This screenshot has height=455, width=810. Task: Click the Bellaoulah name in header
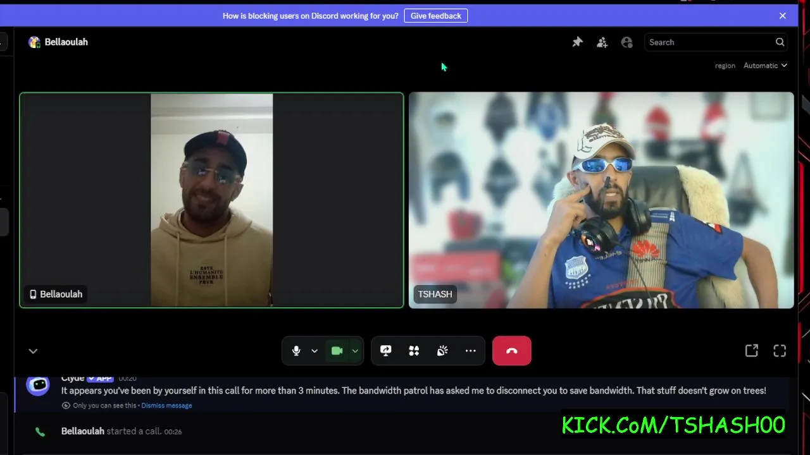click(66, 42)
